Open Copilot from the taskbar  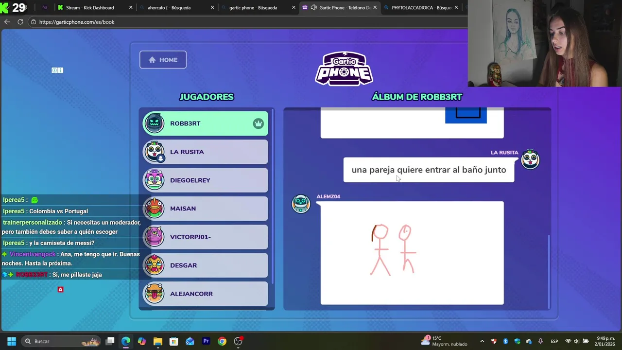(x=142, y=341)
